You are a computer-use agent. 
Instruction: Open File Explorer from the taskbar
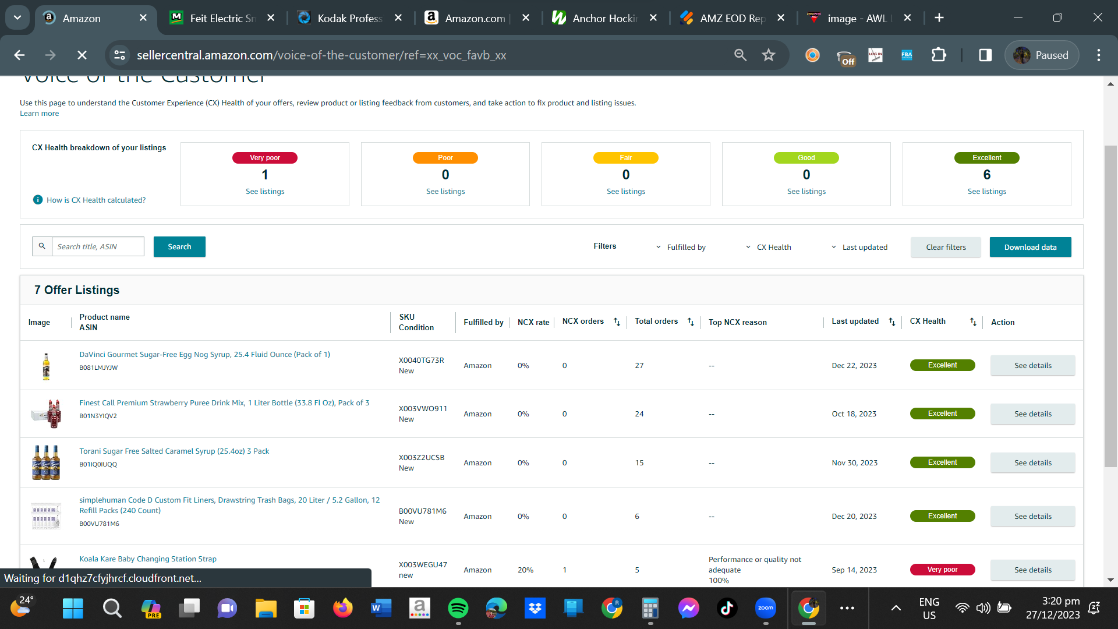click(266, 609)
